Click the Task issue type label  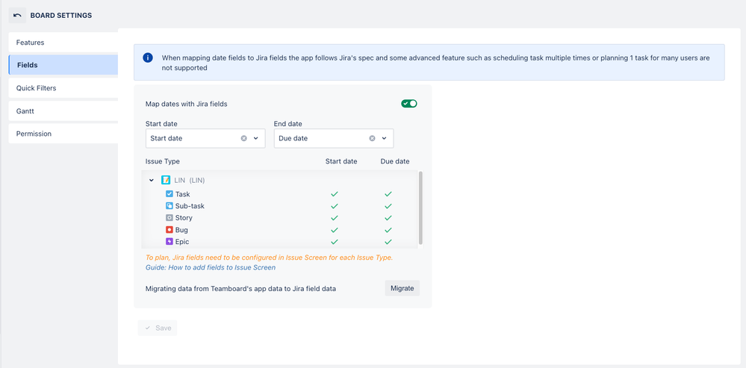click(183, 194)
